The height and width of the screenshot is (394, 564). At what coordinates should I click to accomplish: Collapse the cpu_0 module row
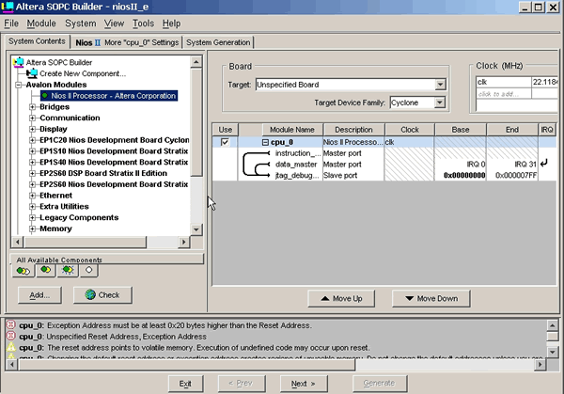coord(265,143)
